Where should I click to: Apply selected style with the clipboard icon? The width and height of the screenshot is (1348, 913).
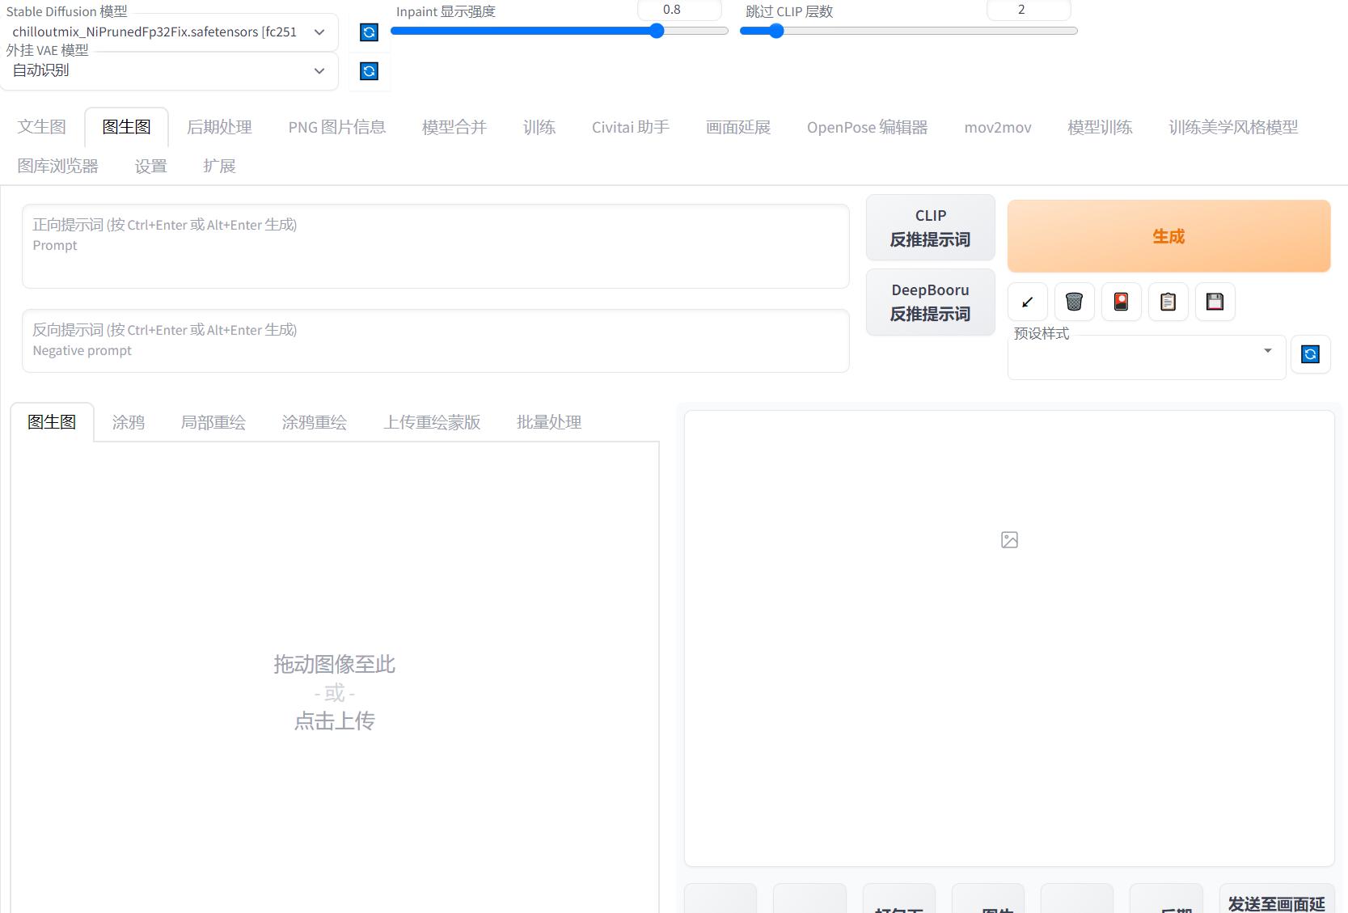[x=1168, y=302]
